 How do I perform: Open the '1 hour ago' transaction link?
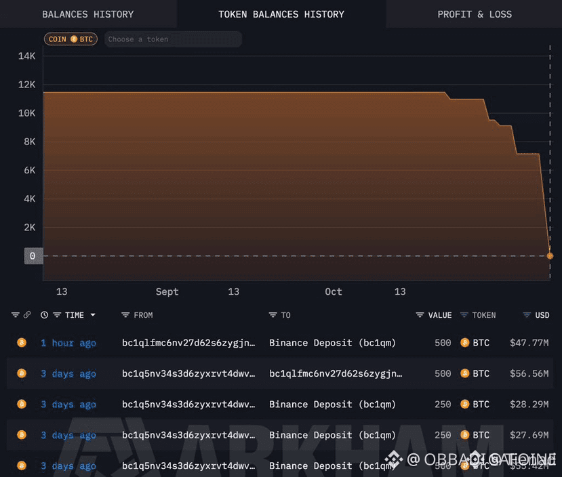click(68, 343)
